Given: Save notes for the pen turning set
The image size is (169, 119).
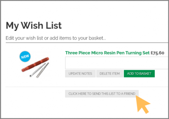Looking at the screenshot, I should pyautogui.click(x=80, y=74).
